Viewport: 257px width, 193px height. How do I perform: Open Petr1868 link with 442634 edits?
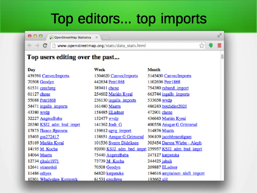(116, 82)
